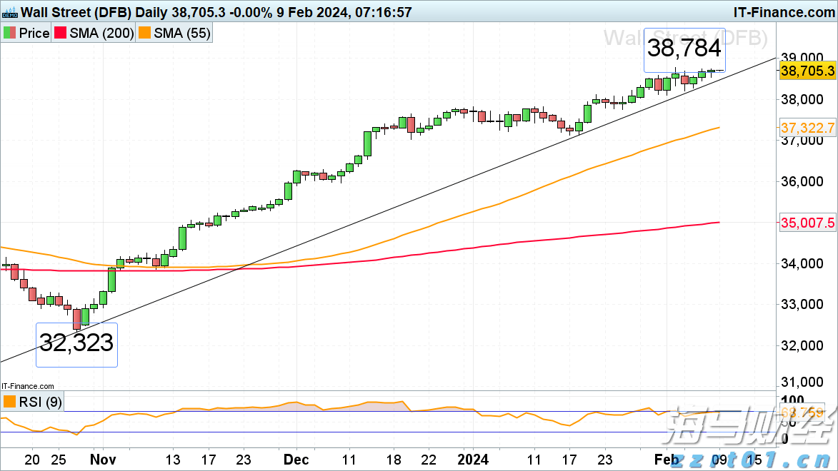Click the 32,323 low price annotation
Image resolution: width=838 pixels, height=471 pixels.
(x=76, y=343)
